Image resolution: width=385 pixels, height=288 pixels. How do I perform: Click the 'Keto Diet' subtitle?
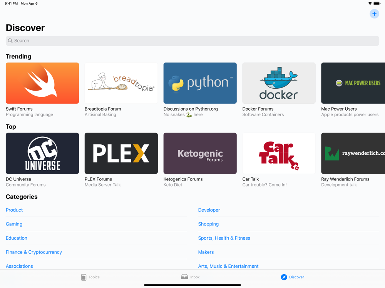[x=173, y=185]
